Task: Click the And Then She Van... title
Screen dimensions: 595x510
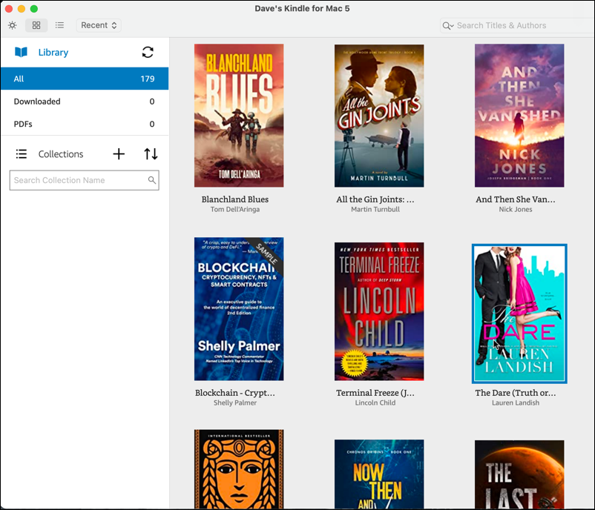Action: click(516, 199)
